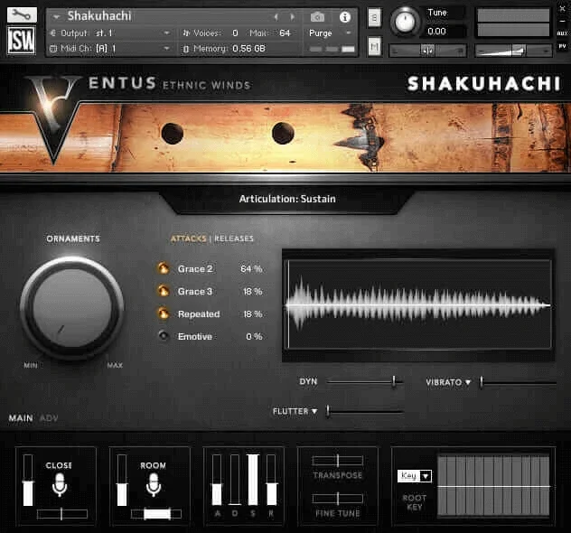This screenshot has width=571, height=533.
Task: Switch to the ADV page
Action: 49,418
